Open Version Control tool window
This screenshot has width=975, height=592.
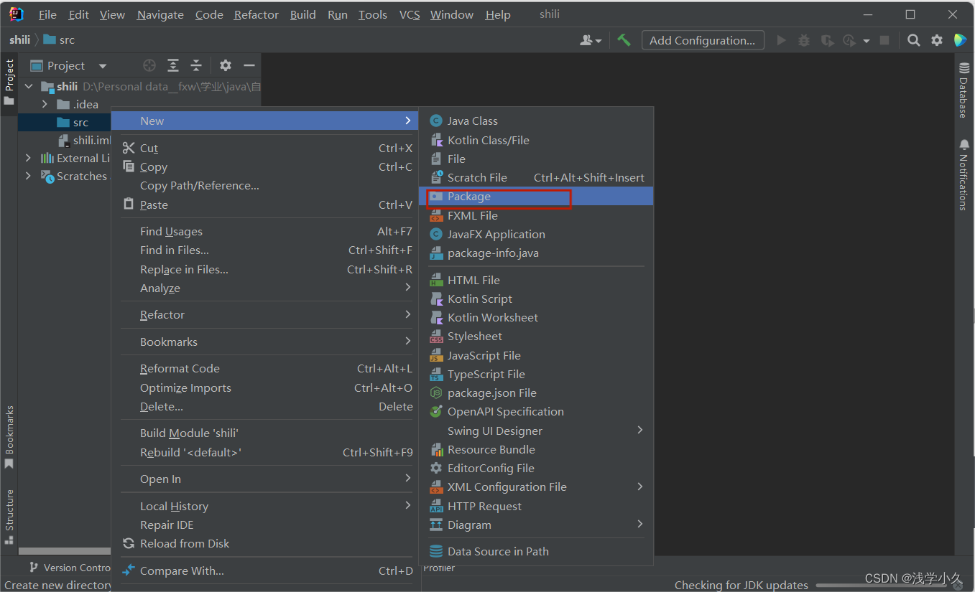pos(70,567)
